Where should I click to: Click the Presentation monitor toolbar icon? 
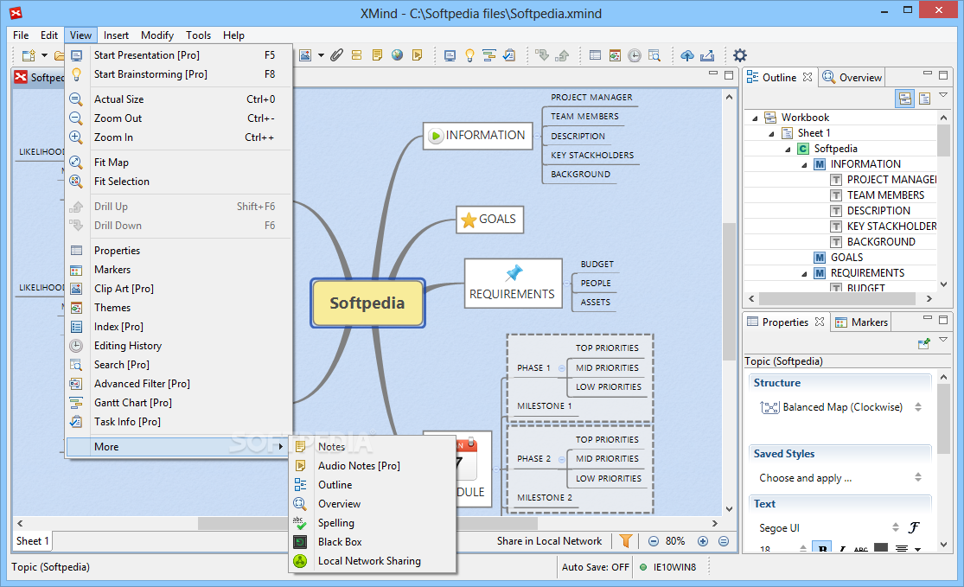click(450, 56)
